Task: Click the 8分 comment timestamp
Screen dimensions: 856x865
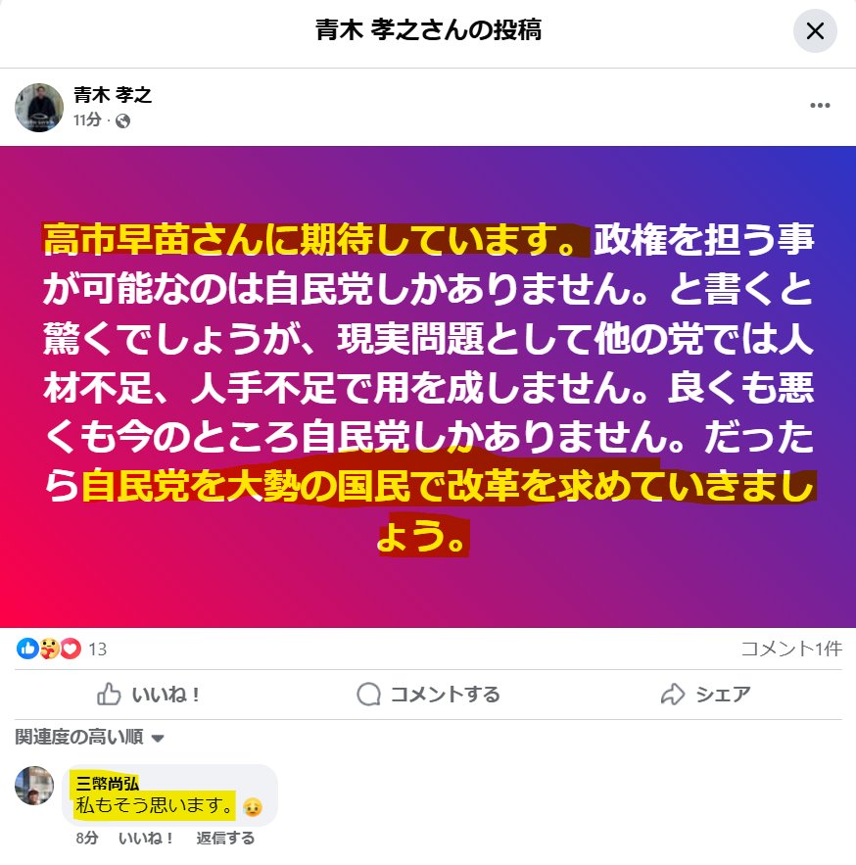Action: (x=87, y=839)
